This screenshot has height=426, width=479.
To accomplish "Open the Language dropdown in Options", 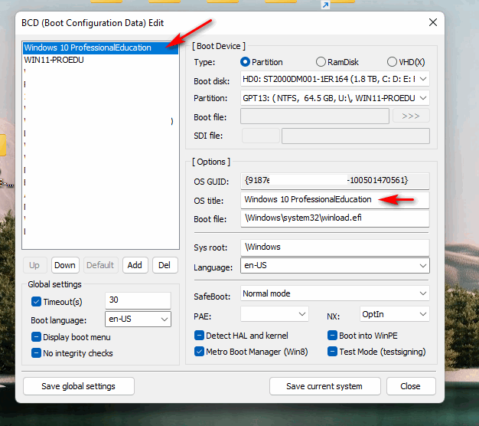I will (x=335, y=265).
